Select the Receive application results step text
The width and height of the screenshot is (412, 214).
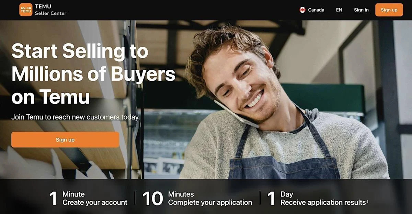pyautogui.click(x=323, y=202)
